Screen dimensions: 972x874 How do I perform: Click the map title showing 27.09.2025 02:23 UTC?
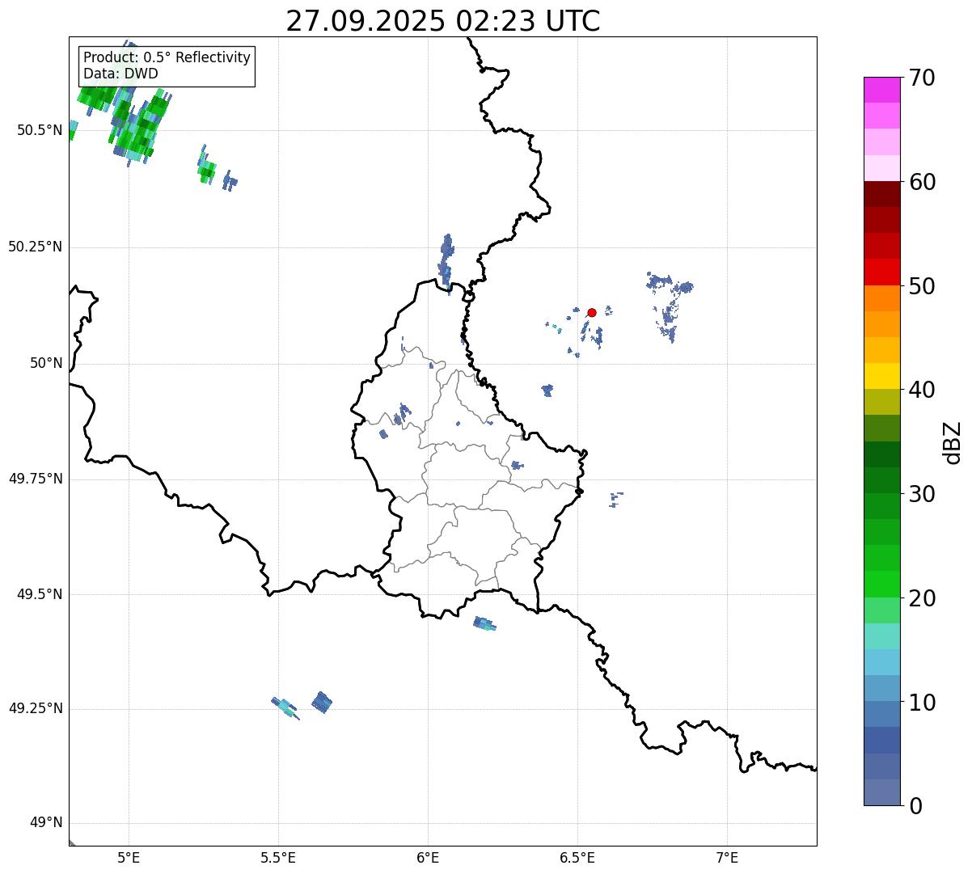point(442,21)
